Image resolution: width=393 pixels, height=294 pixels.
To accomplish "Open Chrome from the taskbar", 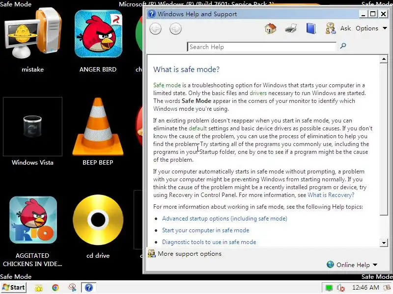I will click(56, 288).
